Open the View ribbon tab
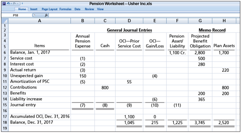This screenshot has width=241, height=133. click(100, 9)
